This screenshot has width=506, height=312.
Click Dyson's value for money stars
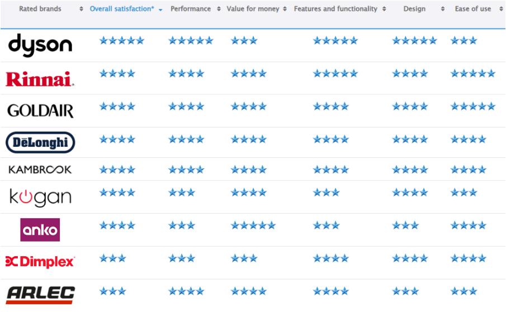coord(244,41)
